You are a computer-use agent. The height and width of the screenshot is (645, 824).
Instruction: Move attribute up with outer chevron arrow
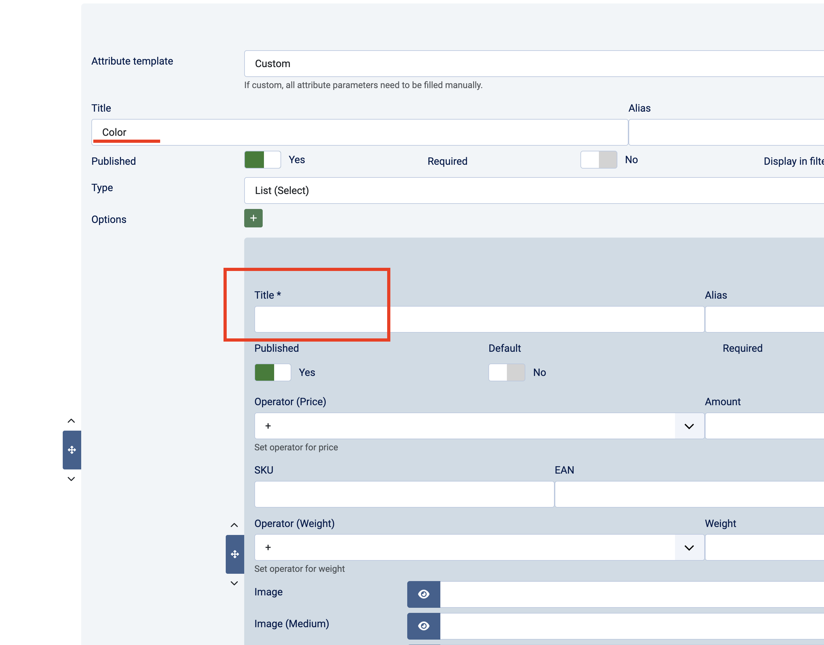coord(71,421)
